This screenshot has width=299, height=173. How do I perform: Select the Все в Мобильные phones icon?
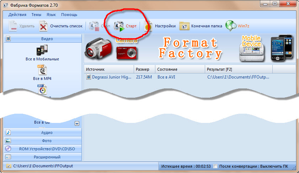[42, 50]
